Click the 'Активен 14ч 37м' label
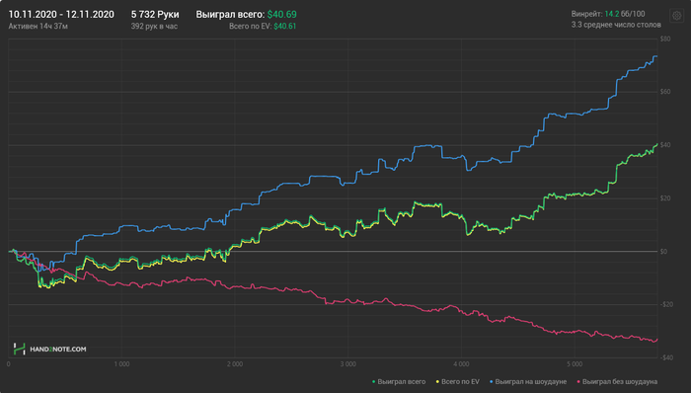 tap(38, 27)
